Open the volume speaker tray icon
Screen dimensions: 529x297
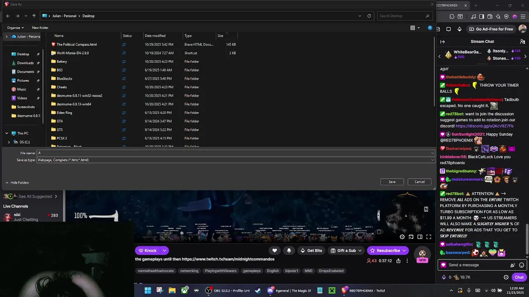493,290
